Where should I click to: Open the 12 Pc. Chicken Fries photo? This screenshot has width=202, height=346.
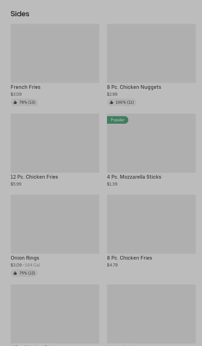(55, 143)
